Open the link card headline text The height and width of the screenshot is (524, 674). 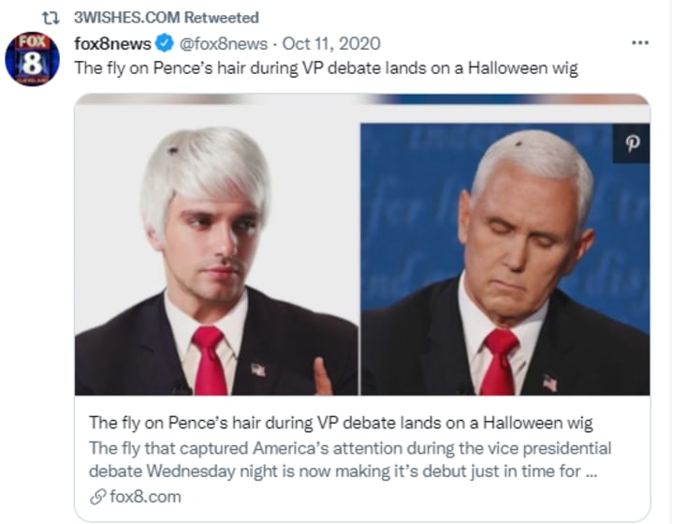[341, 423]
